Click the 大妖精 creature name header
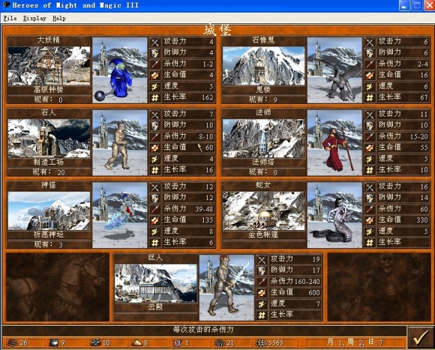This screenshot has height=350, width=435. pos(49,40)
